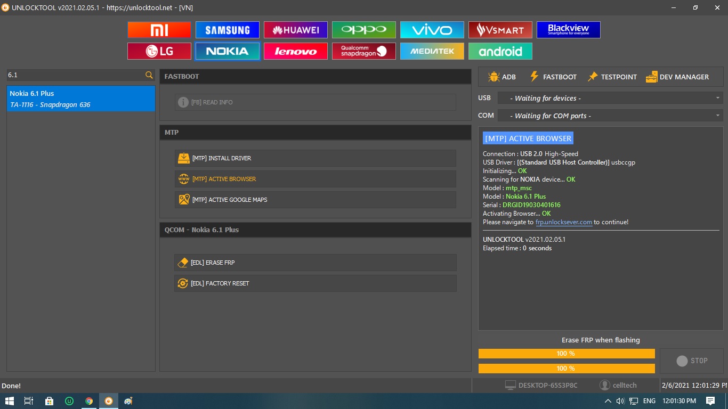Click [EDL] ERASE FRP button
The height and width of the screenshot is (409, 728).
tap(316, 263)
